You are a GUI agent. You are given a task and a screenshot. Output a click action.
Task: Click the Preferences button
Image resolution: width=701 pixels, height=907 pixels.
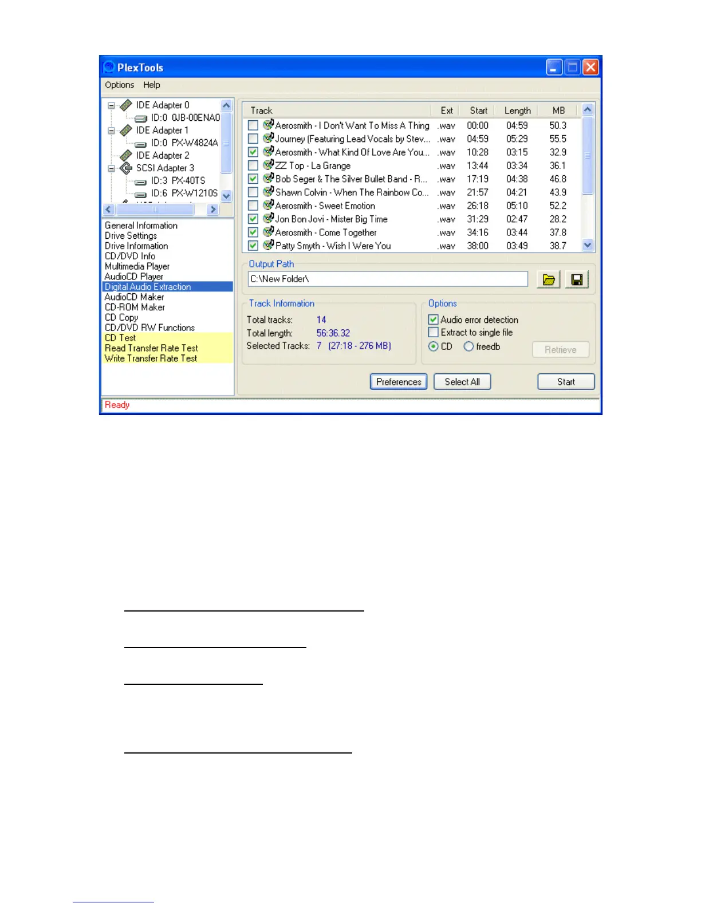[x=399, y=382]
